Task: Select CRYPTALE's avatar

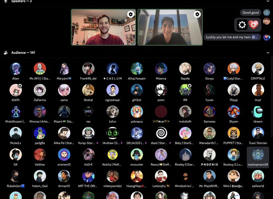Action: [258, 69]
